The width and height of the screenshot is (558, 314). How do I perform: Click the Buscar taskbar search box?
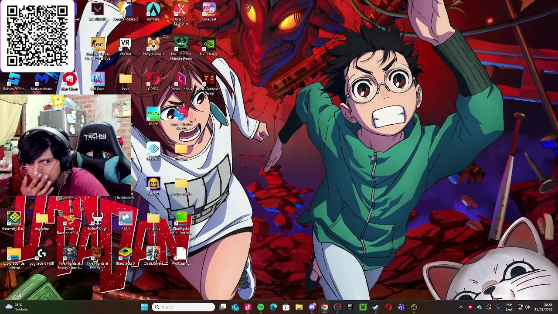click(184, 307)
